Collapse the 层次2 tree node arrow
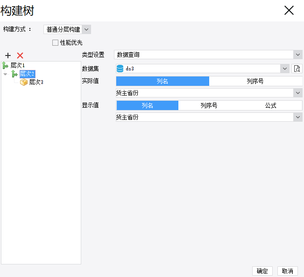The height and width of the screenshot is (277, 304). tap(5, 74)
